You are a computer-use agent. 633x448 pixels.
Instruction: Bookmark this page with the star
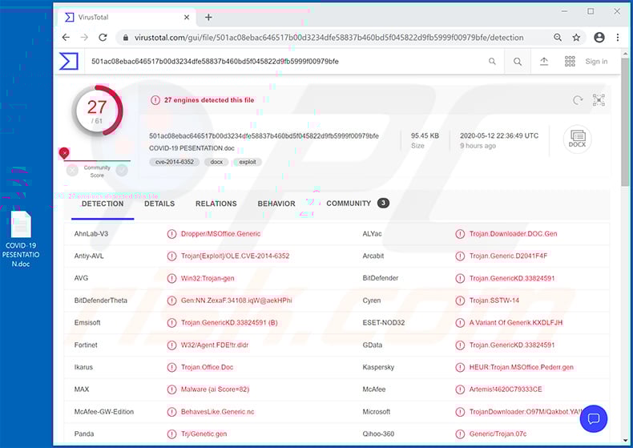click(576, 38)
